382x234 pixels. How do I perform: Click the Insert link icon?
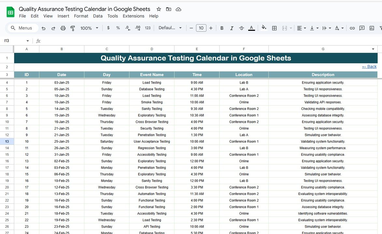[352, 28]
